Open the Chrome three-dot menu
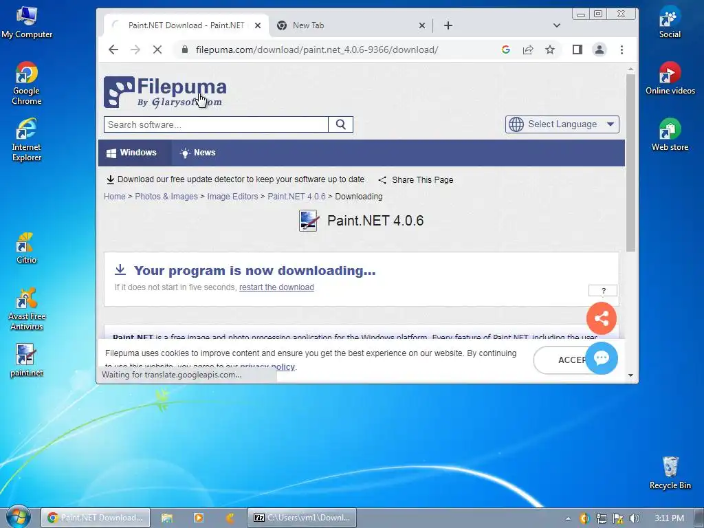Screen dimensions: 704x528 point(621,49)
